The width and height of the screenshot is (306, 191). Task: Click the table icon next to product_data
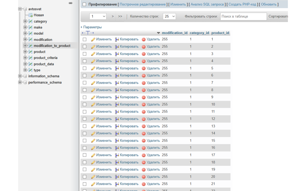(31, 64)
